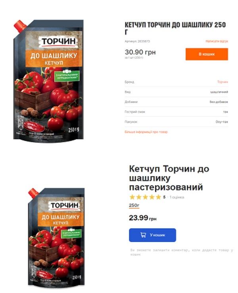Click the Гострий смак specification row

click(x=176, y=112)
